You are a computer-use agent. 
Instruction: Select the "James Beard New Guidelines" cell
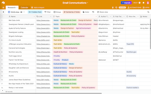[21, 80]
